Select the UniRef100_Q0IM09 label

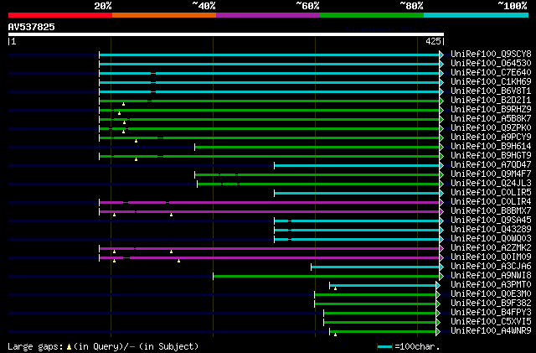[x=491, y=257]
